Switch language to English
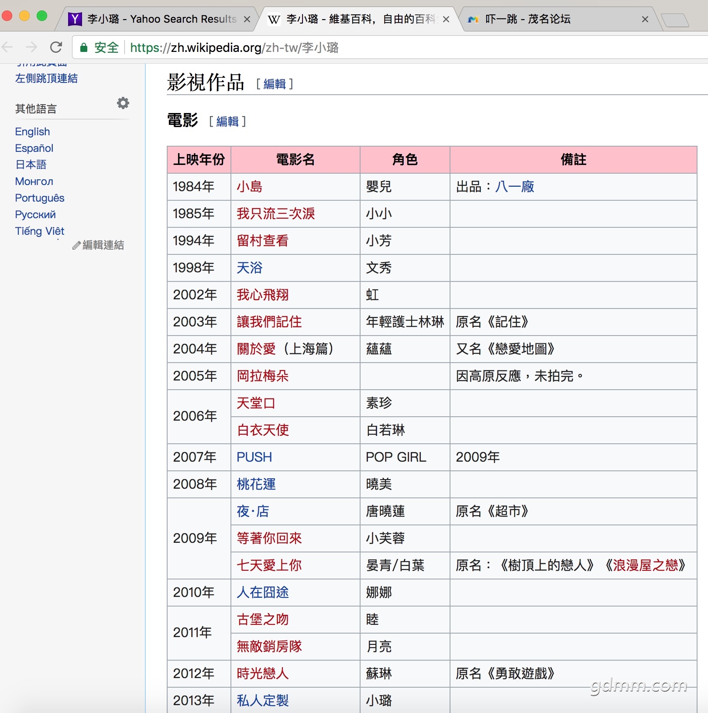 (x=32, y=131)
